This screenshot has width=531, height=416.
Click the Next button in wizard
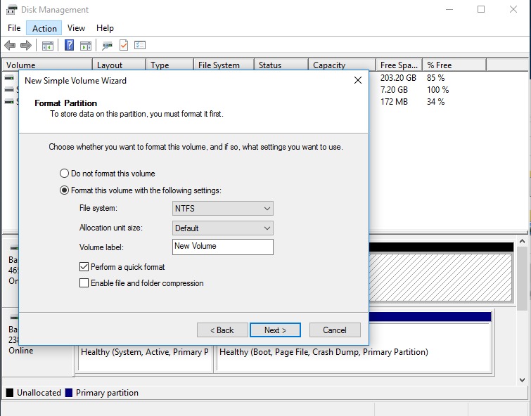pos(275,330)
